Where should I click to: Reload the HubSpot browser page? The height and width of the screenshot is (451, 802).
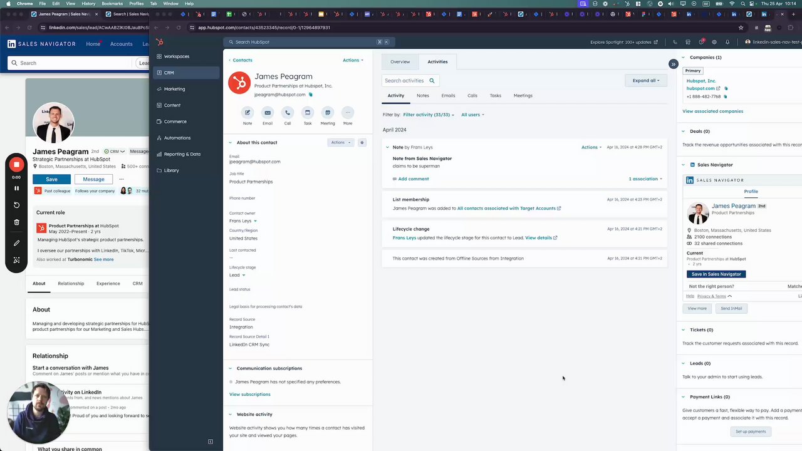pyautogui.click(x=179, y=28)
